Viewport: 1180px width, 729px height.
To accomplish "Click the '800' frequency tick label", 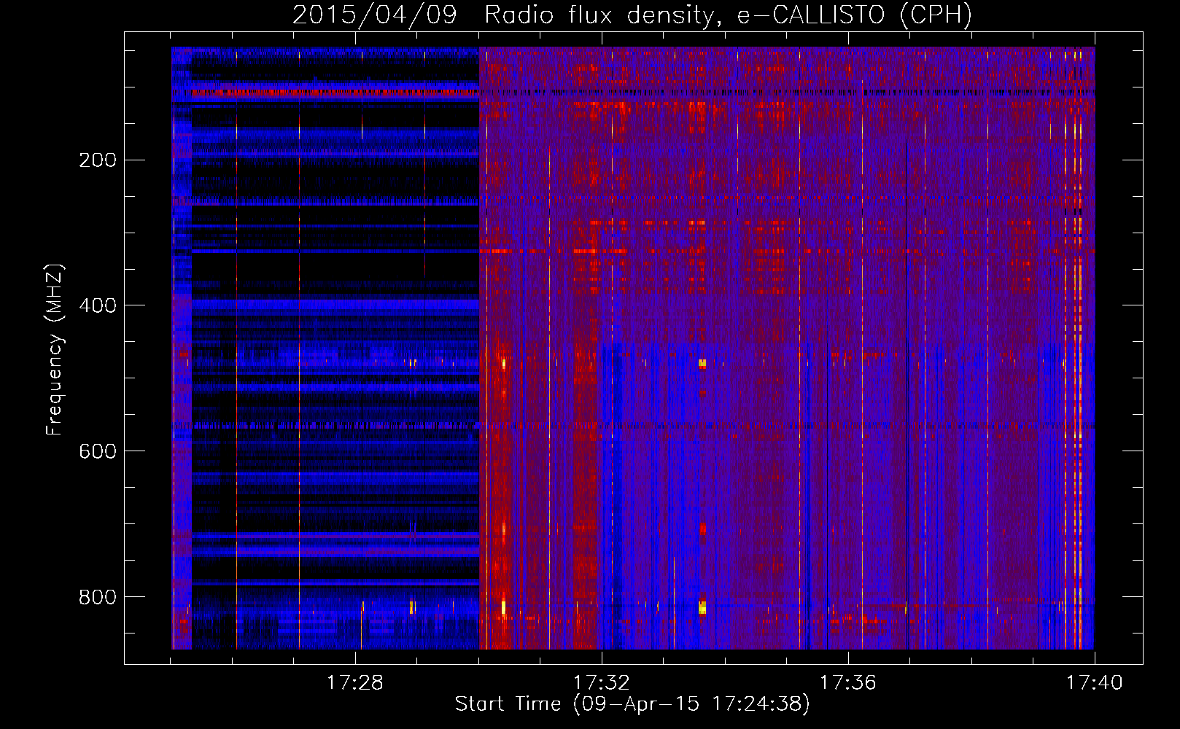I will point(98,597).
